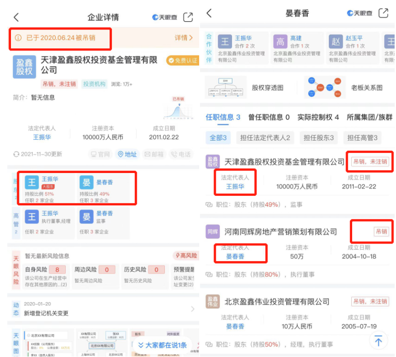Tap the 官网 website button
Image resolution: width=396 pixels, height=357 pixels.
coord(101,154)
